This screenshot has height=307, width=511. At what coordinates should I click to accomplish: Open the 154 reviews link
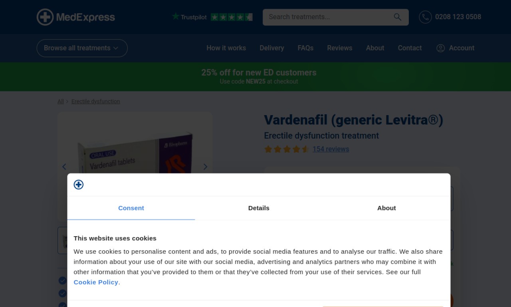pyautogui.click(x=331, y=149)
